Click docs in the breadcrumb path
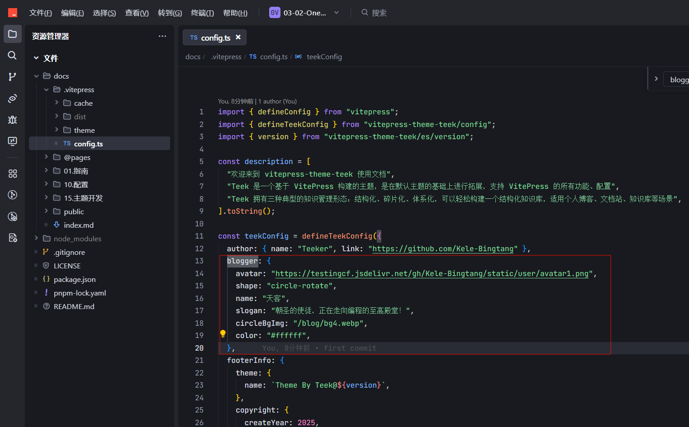Image resolution: width=689 pixels, height=427 pixels. (193, 56)
